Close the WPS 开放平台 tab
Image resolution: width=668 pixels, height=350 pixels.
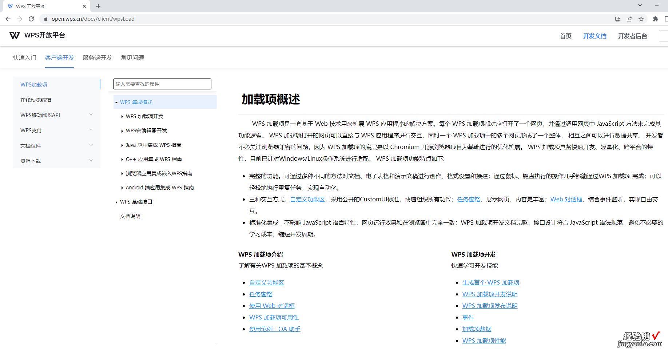pos(84,6)
